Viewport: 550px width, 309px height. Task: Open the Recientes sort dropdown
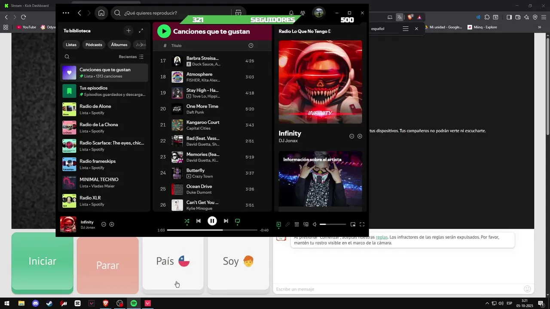(x=131, y=57)
